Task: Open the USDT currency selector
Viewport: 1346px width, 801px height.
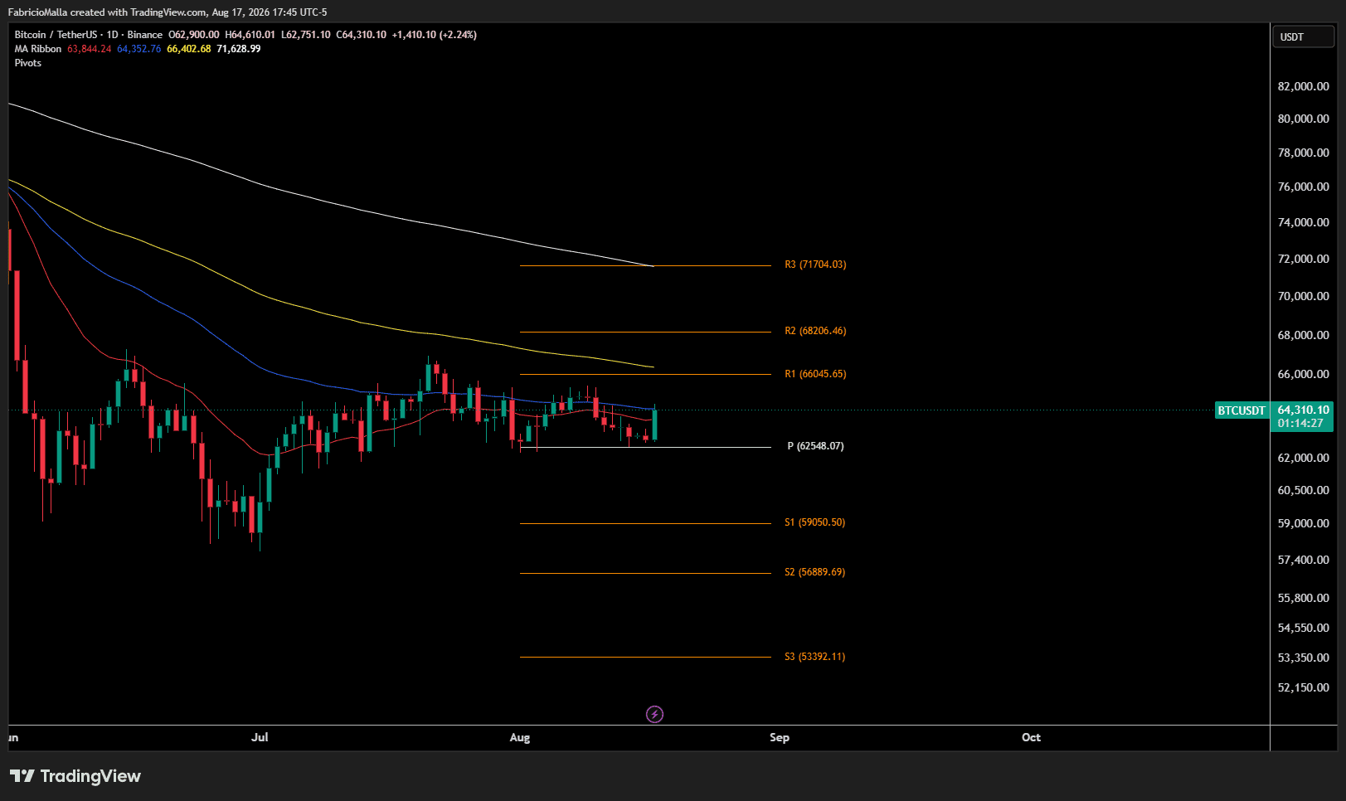Action: click(1303, 36)
